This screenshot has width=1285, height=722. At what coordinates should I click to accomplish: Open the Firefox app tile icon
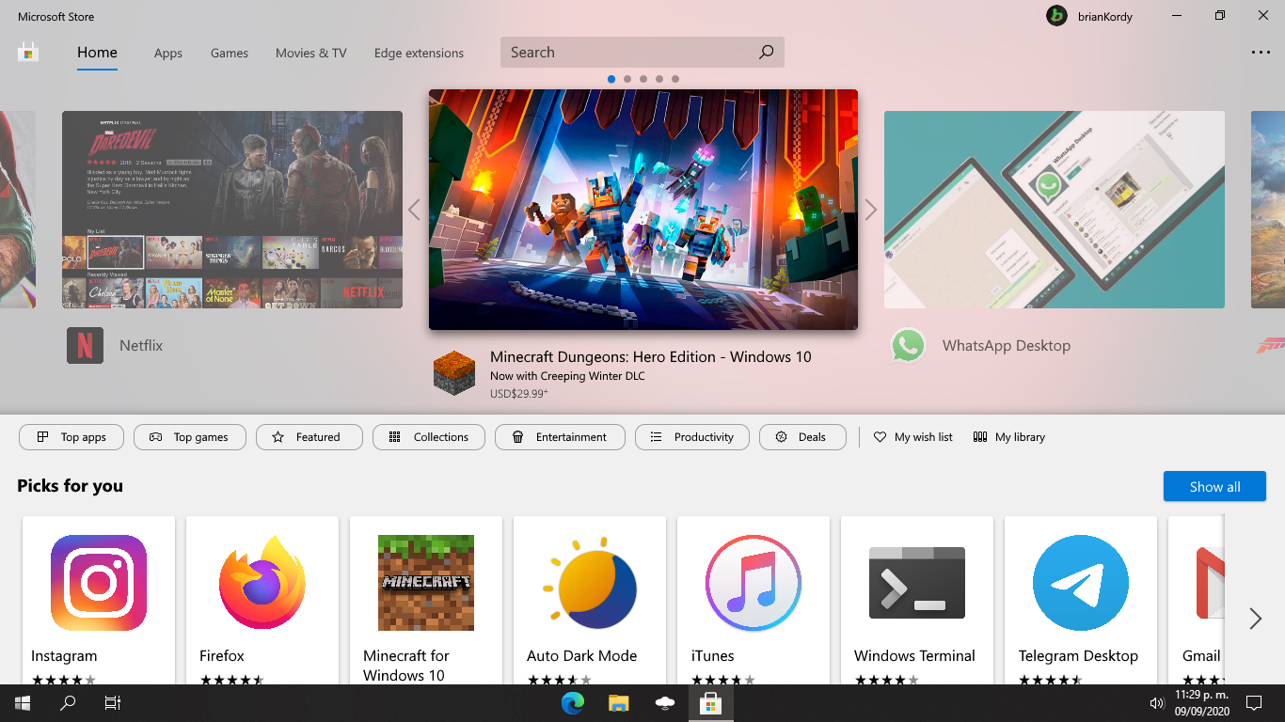pyautogui.click(x=262, y=583)
